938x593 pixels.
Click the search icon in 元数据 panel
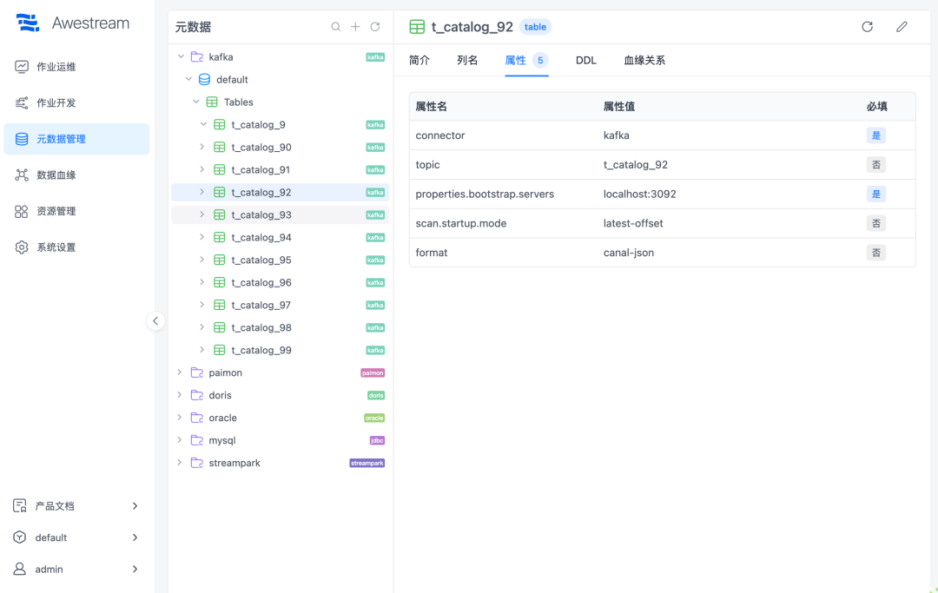pos(335,27)
